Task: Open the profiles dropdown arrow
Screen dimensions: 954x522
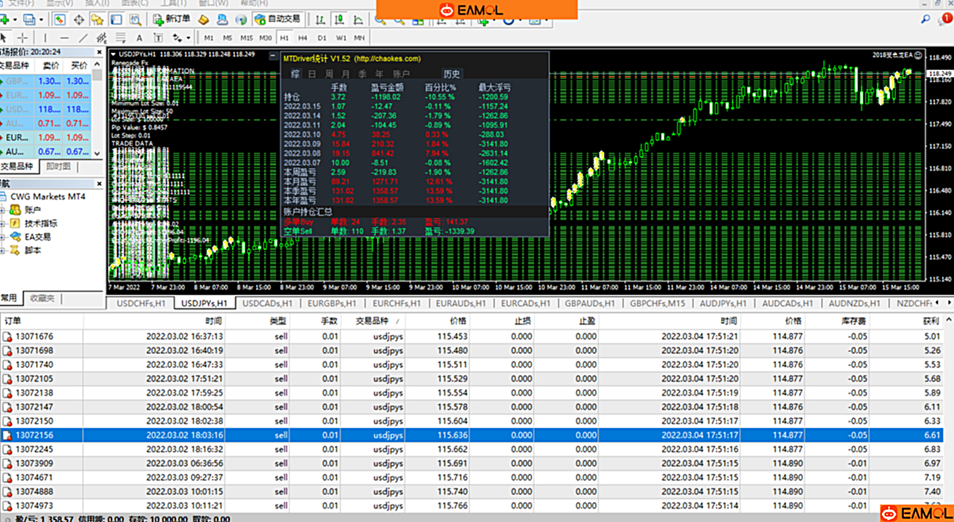Action: pos(41,19)
